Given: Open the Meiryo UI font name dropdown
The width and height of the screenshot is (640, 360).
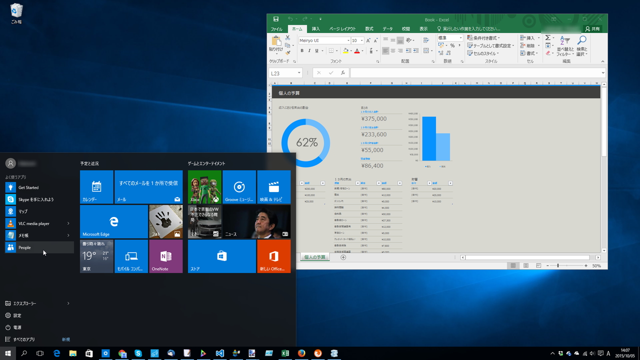Looking at the screenshot, I should pos(348,40).
